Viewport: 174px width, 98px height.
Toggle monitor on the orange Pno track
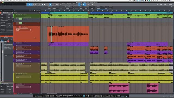click(21, 27)
